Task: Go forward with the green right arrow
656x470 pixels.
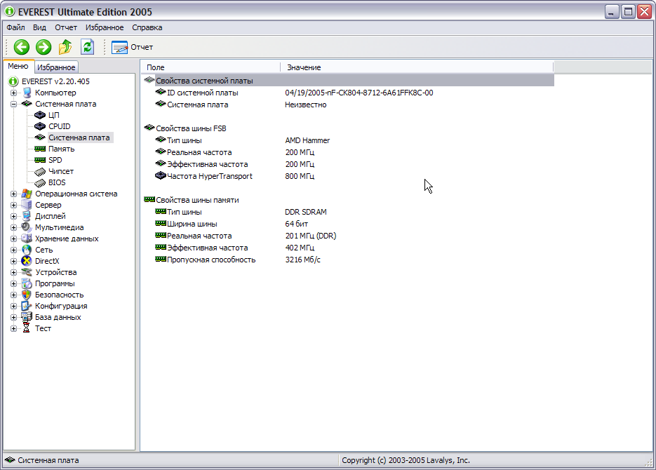Action: click(43, 47)
